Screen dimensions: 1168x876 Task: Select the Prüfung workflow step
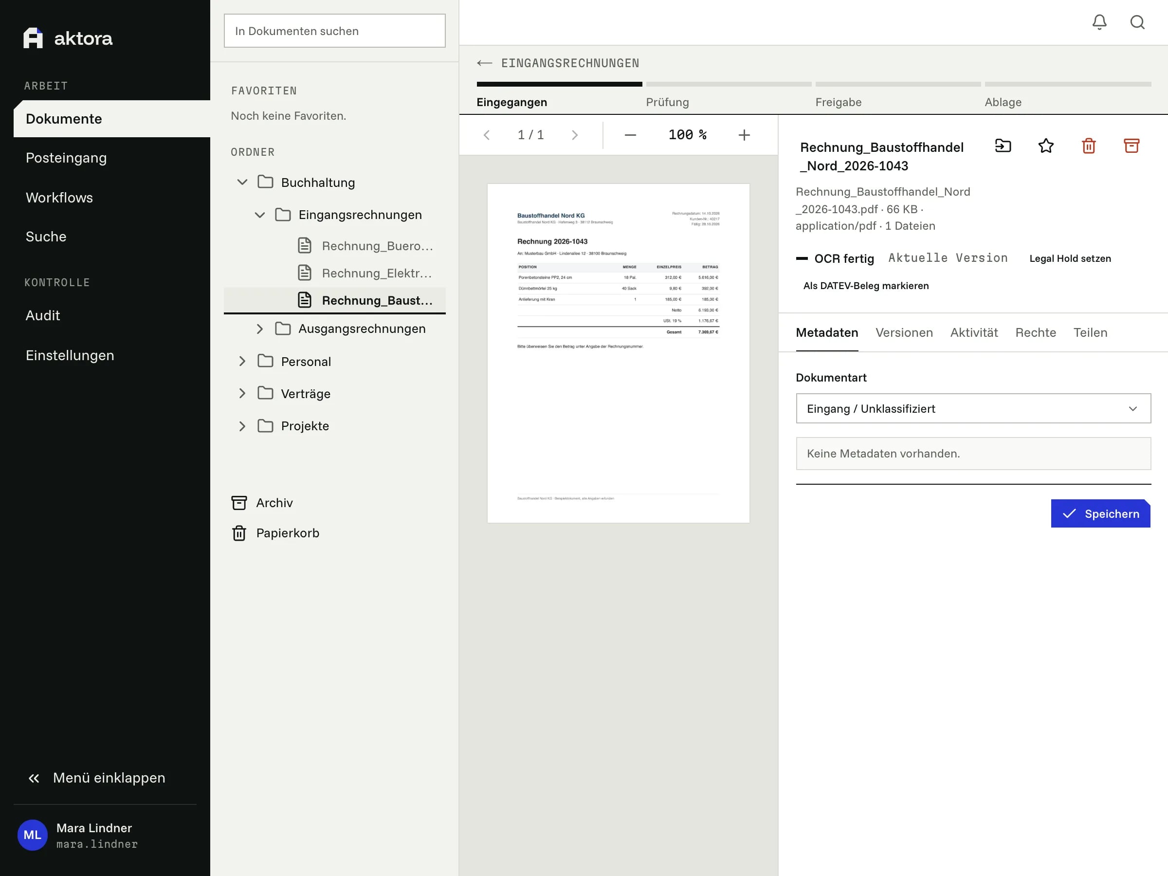tap(728, 96)
